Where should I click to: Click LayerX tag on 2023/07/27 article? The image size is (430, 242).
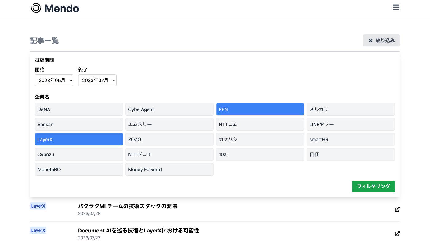(x=38, y=230)
